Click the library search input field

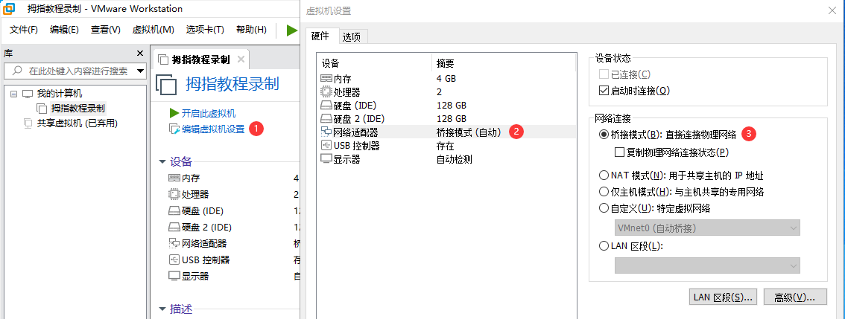[75, 71]
